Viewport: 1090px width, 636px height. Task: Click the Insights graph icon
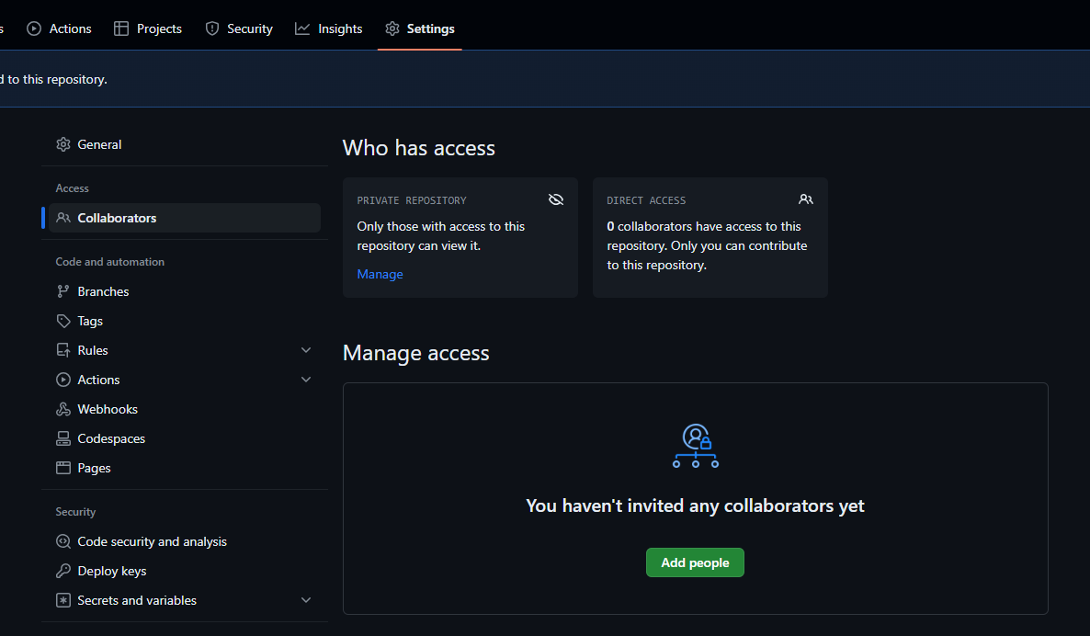[x=302, y=28]
